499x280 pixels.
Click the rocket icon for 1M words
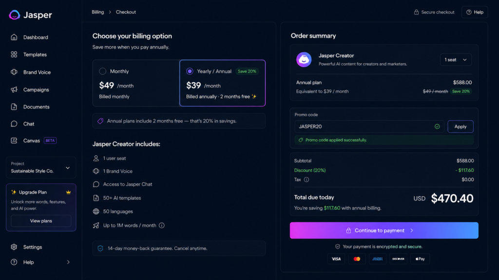coord(96,226)
